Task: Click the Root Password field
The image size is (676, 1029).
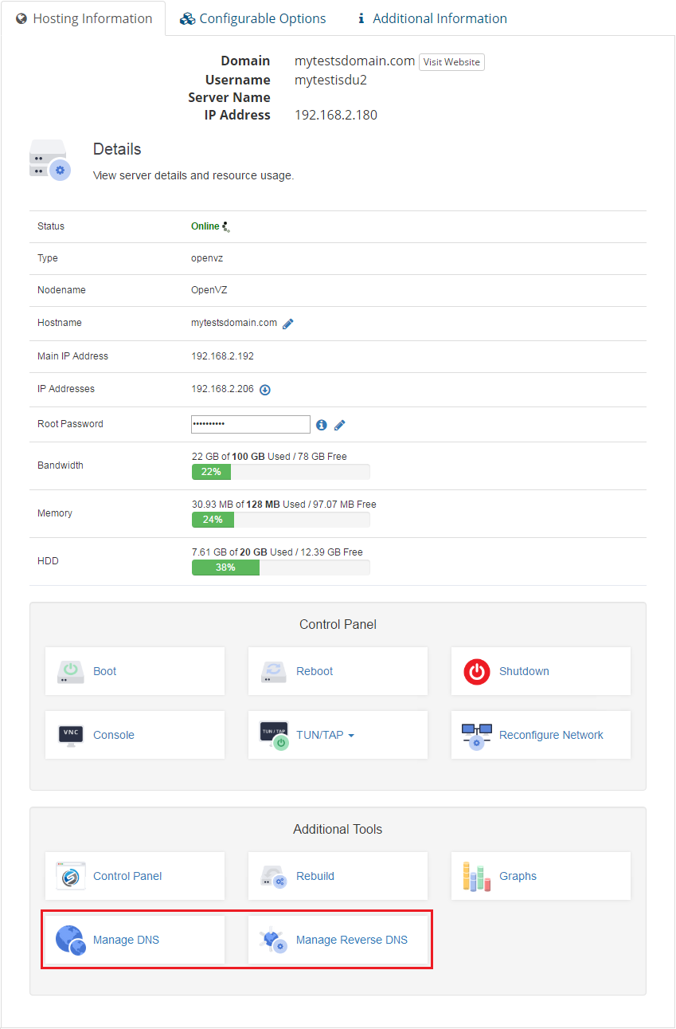Action: tap(251, 424)
